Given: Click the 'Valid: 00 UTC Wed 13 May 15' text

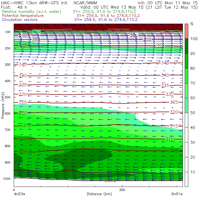Looking at the screenshot, I should coord(112,7).
